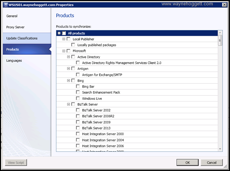Image resolution: width=230 pixels, height=171 pixels.
Task: Select the BizTalk Server 2013 checkbox
Action: click(x=78, y=128)
